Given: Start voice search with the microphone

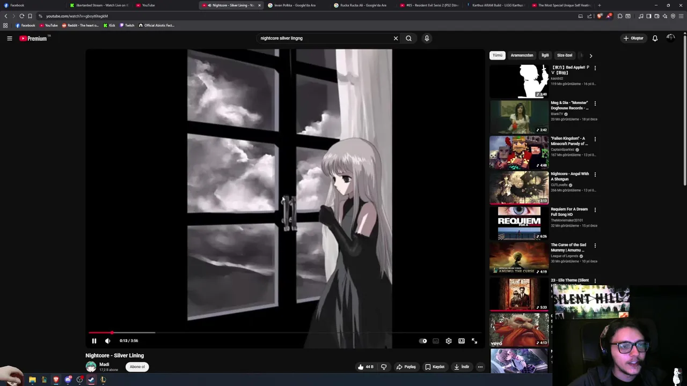Looking at the screenshot, I should click(x=427, y=38).
